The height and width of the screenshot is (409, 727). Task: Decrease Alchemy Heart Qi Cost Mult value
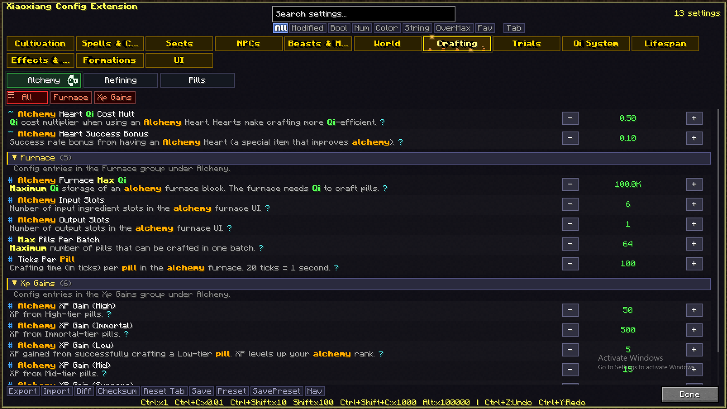tap(570, 118)
